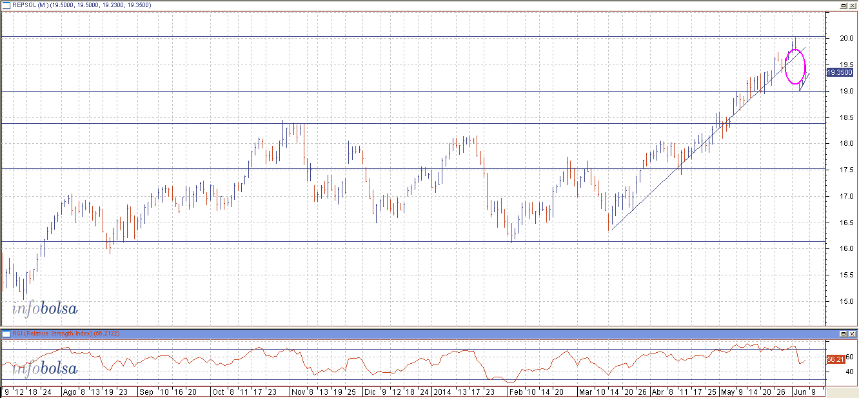Click the Ago date label

(70, 392)
